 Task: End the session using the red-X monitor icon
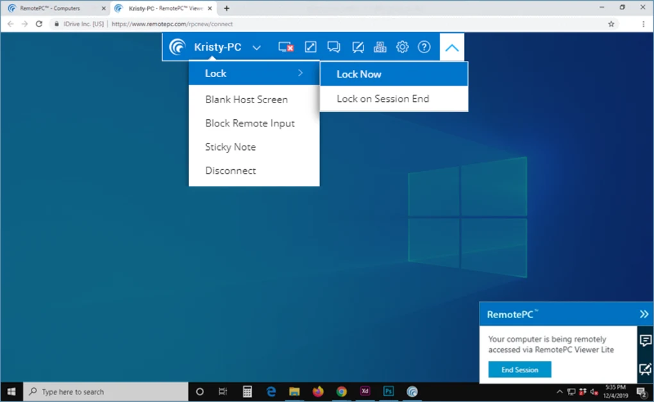285,46
